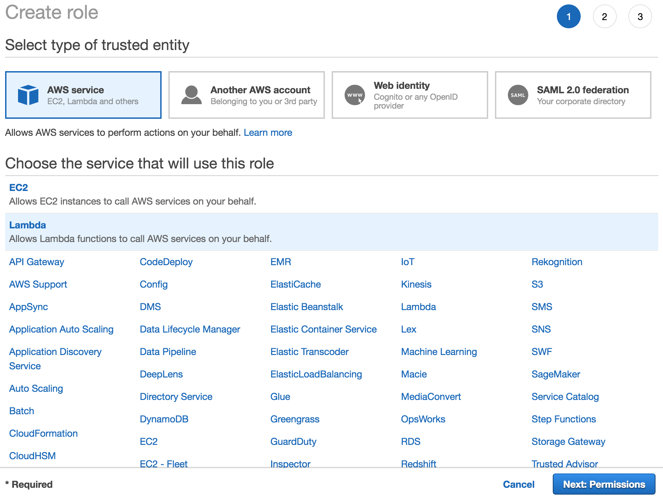This screenshot has height=499, width=663.
Task: Select DMS service
Action: coord(150,307)
